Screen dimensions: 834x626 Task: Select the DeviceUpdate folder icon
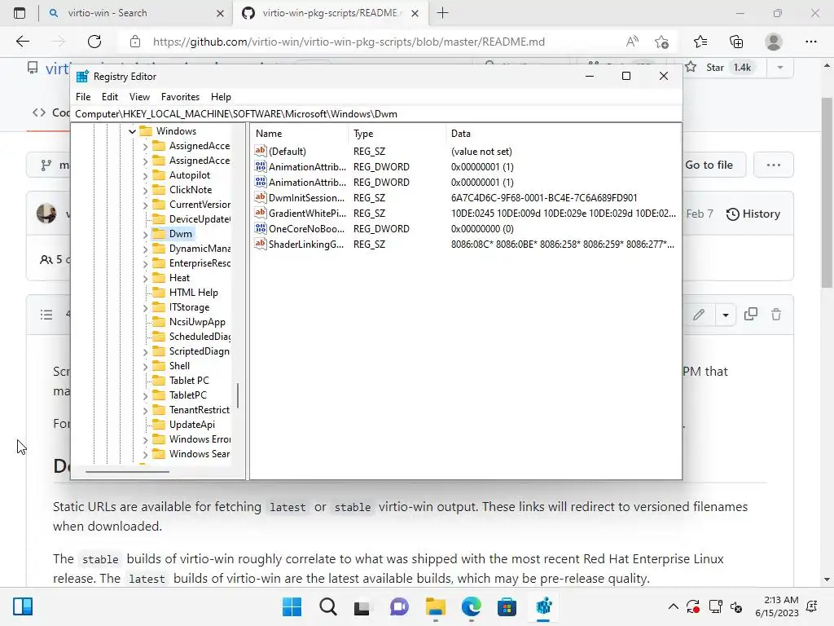[159, 218]
